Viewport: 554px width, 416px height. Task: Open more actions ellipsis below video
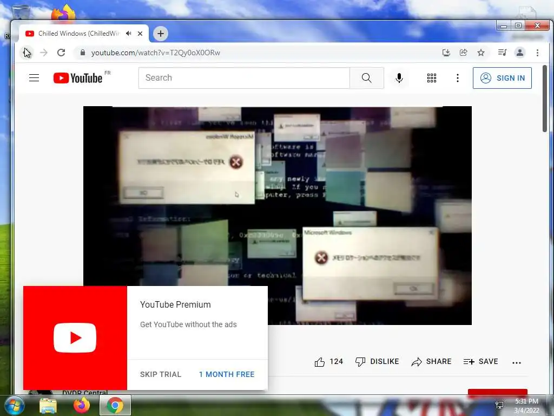pyautogui.click(x=517, y=362)
